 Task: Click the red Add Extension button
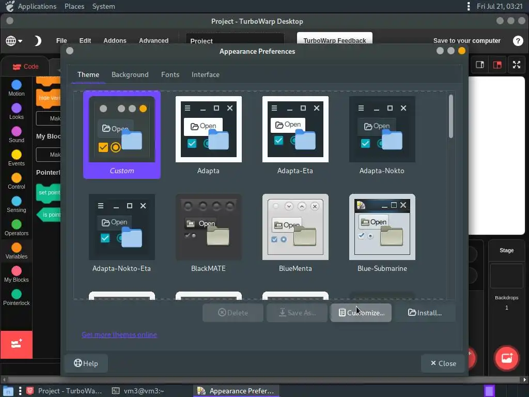pos(16,344)
